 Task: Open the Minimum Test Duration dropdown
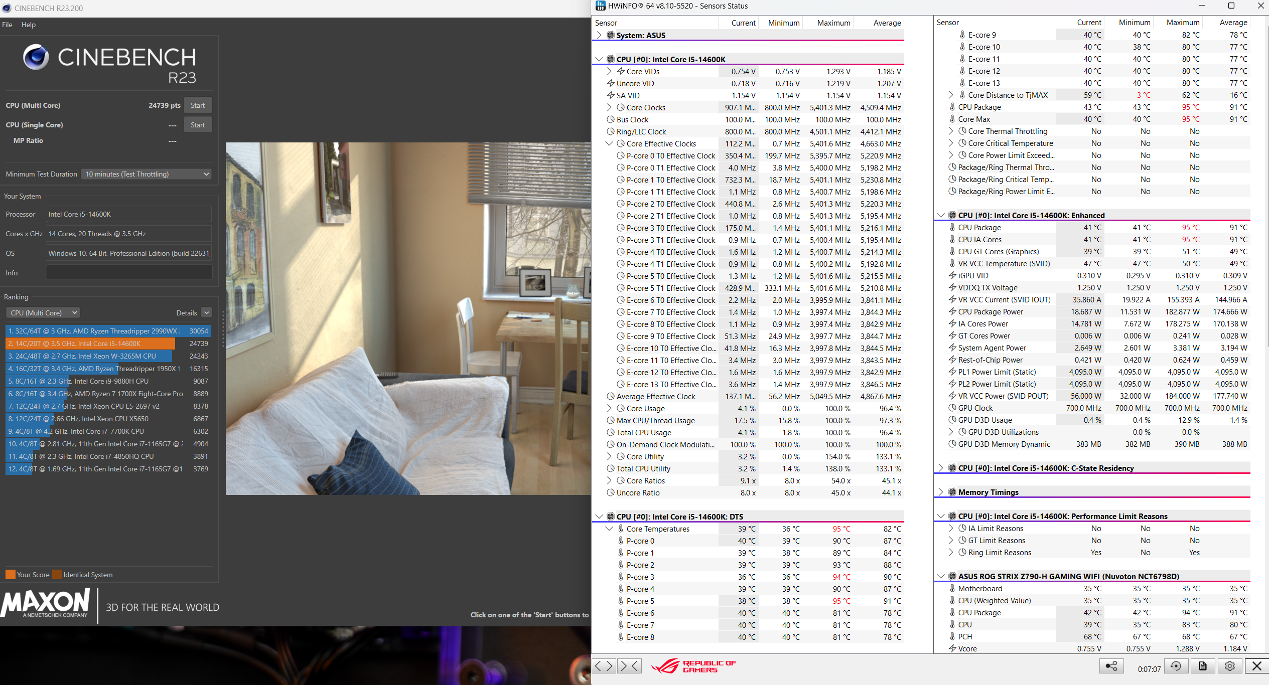click(146, 174)
